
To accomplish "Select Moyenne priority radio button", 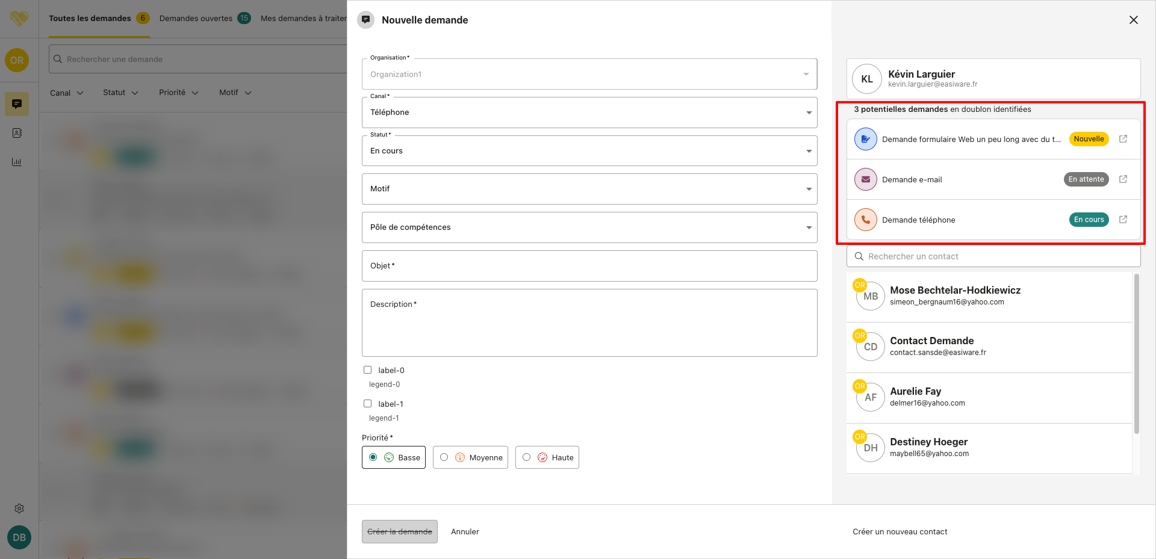I will tap(444, 457).
